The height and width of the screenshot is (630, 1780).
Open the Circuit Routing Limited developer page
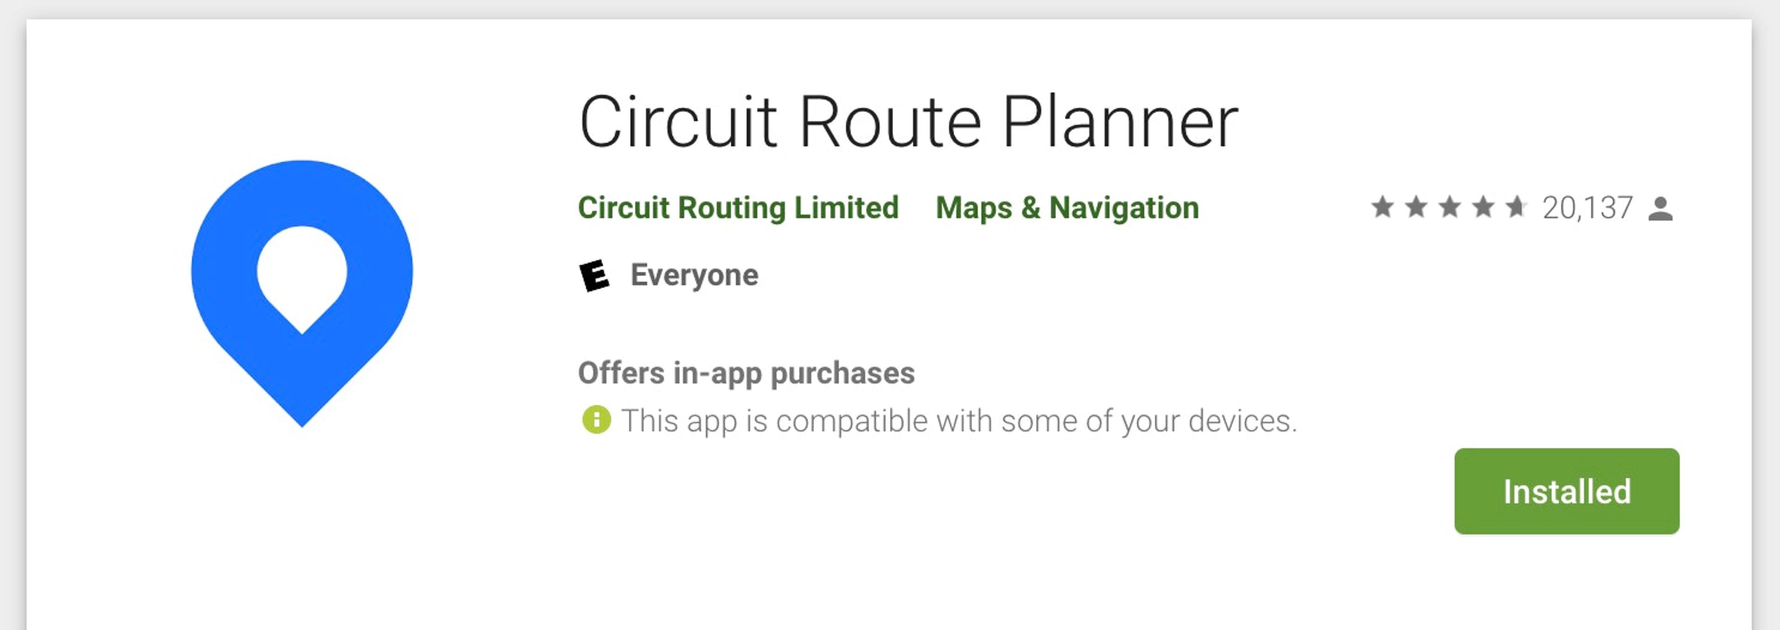[x=738, y=207]
